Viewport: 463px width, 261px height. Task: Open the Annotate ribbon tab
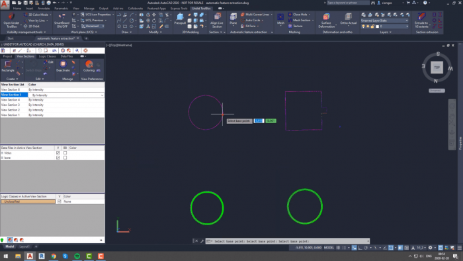[44, 8]
